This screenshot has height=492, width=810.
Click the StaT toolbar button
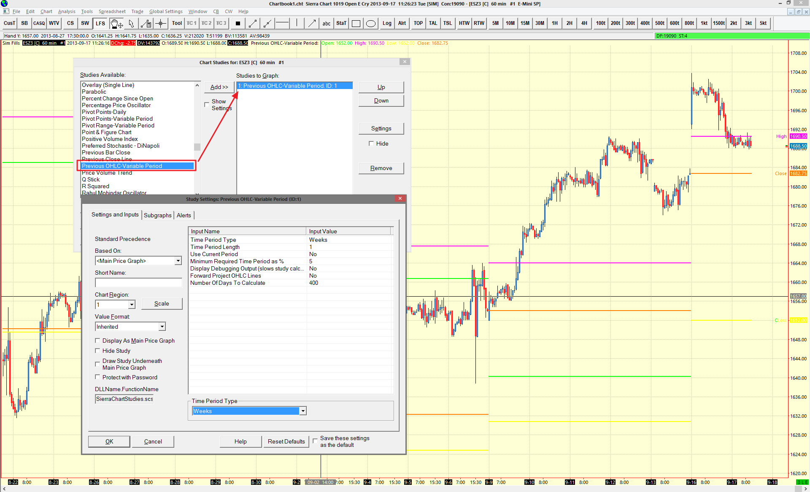click(x=341, y=23)
